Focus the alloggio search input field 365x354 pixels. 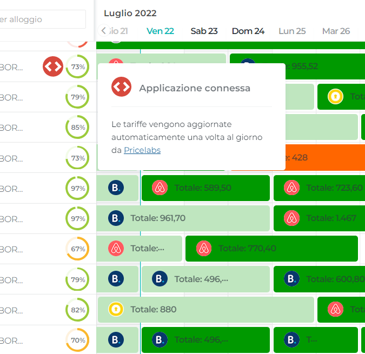tap(42, 19)
